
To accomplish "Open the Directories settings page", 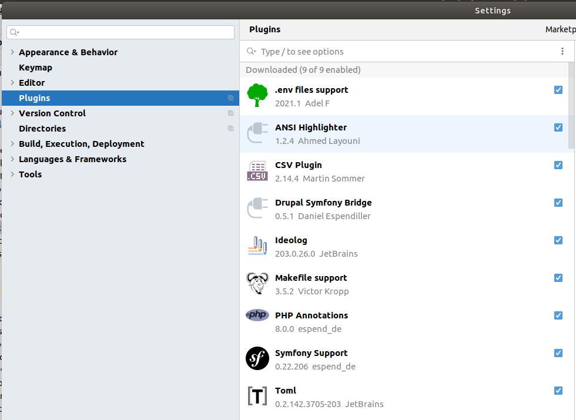I will [42, 129].
